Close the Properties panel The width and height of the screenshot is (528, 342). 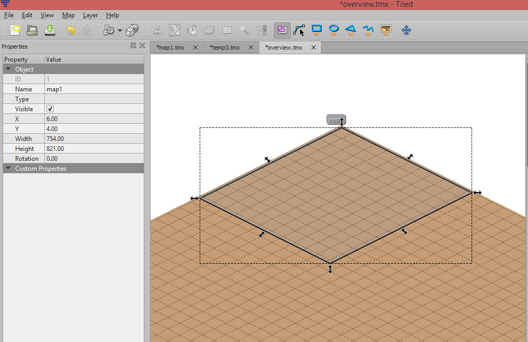(x=142, y=45)
